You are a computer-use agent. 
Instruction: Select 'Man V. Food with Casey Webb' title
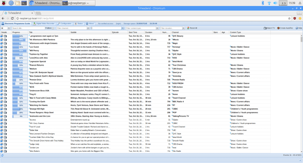pos(43,98)
